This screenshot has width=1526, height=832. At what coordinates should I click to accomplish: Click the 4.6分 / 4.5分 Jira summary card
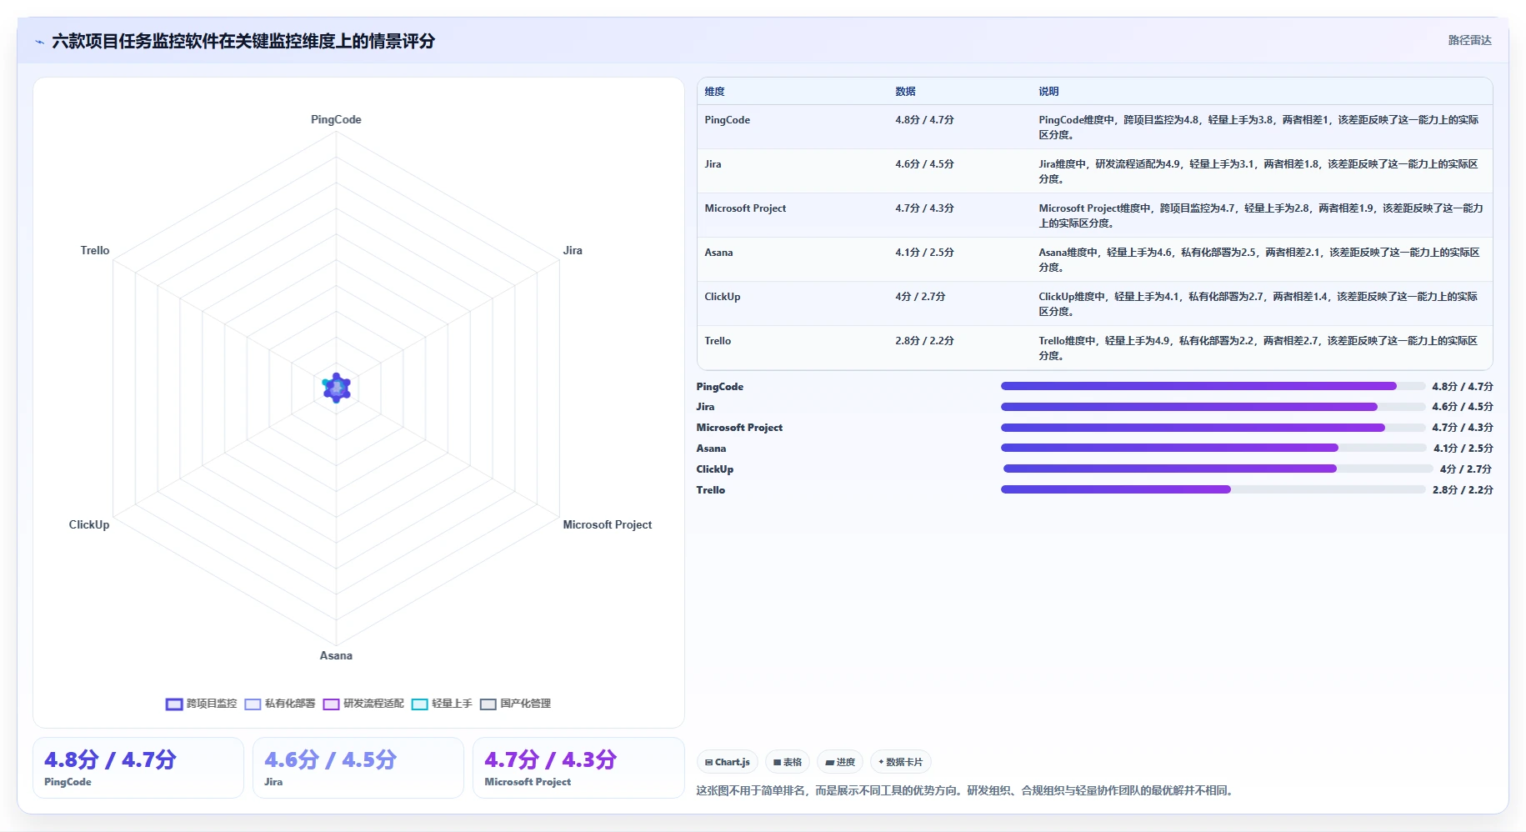point(358,768)
